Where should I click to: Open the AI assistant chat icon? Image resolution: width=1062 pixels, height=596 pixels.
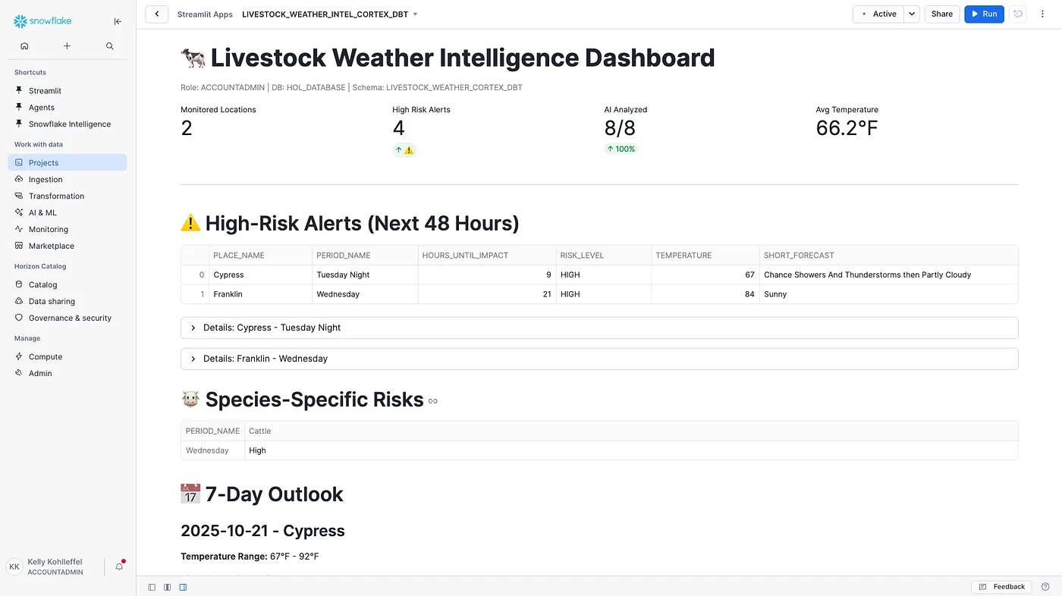(x=1018, y=14)
